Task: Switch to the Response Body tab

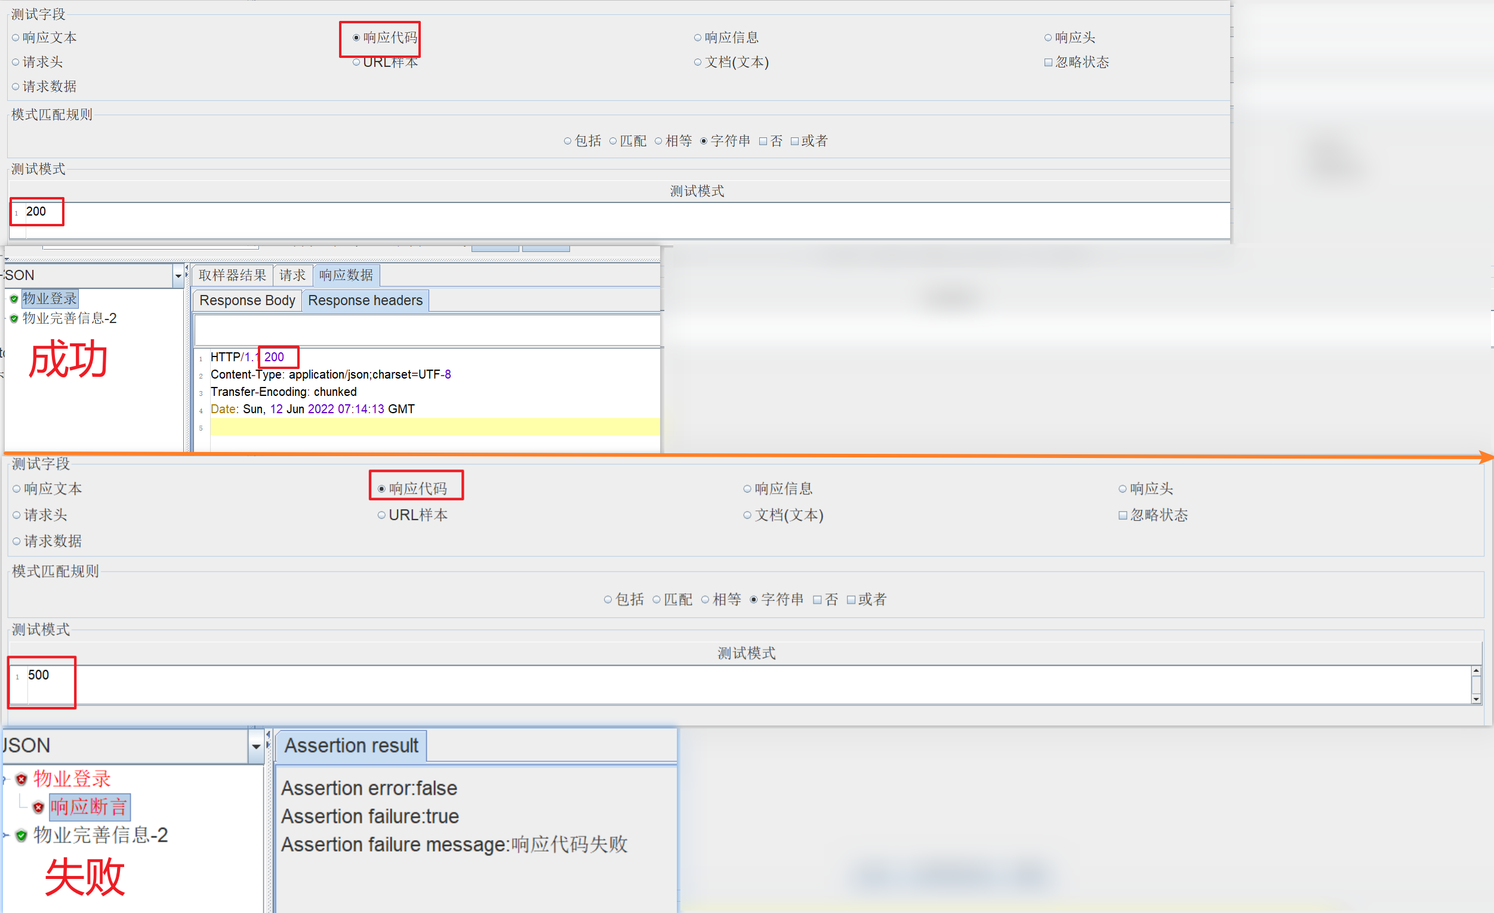Action: (247, 300)
